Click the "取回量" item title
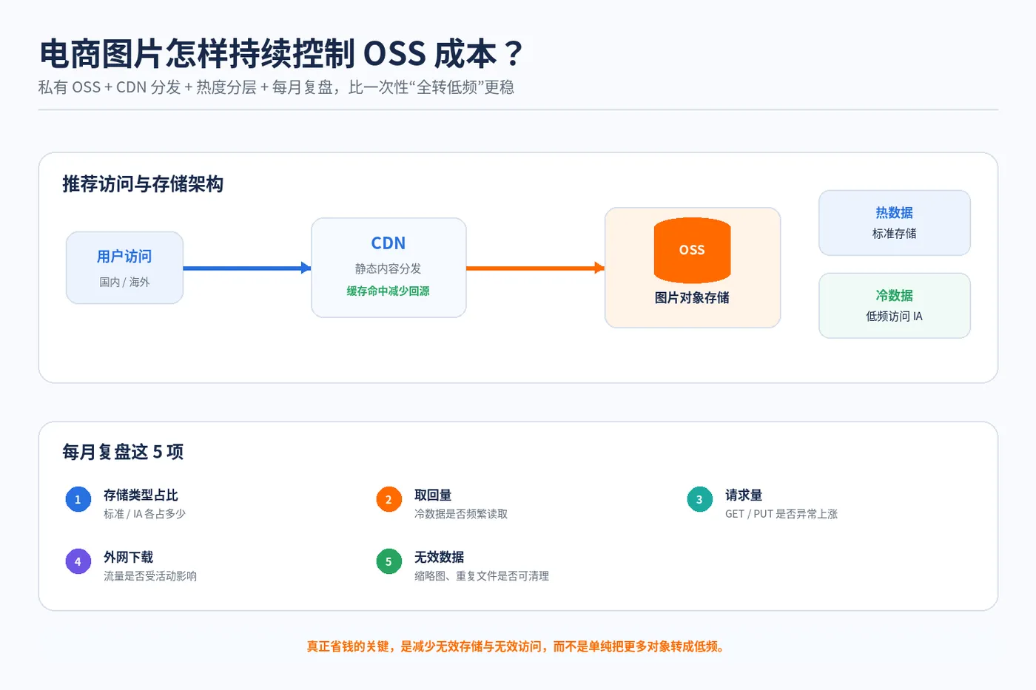Image resolution: width=1036 pixels, height=690 pixels. 433,495
